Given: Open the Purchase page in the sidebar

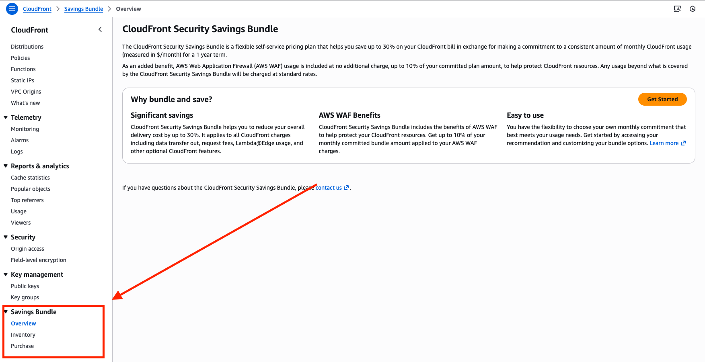Looking at the screenshot, I should pos(22,346).
